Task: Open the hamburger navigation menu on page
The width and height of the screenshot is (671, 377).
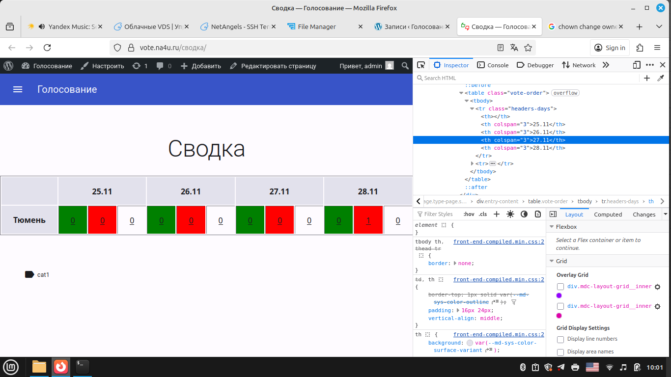Action: coord(18,89)
